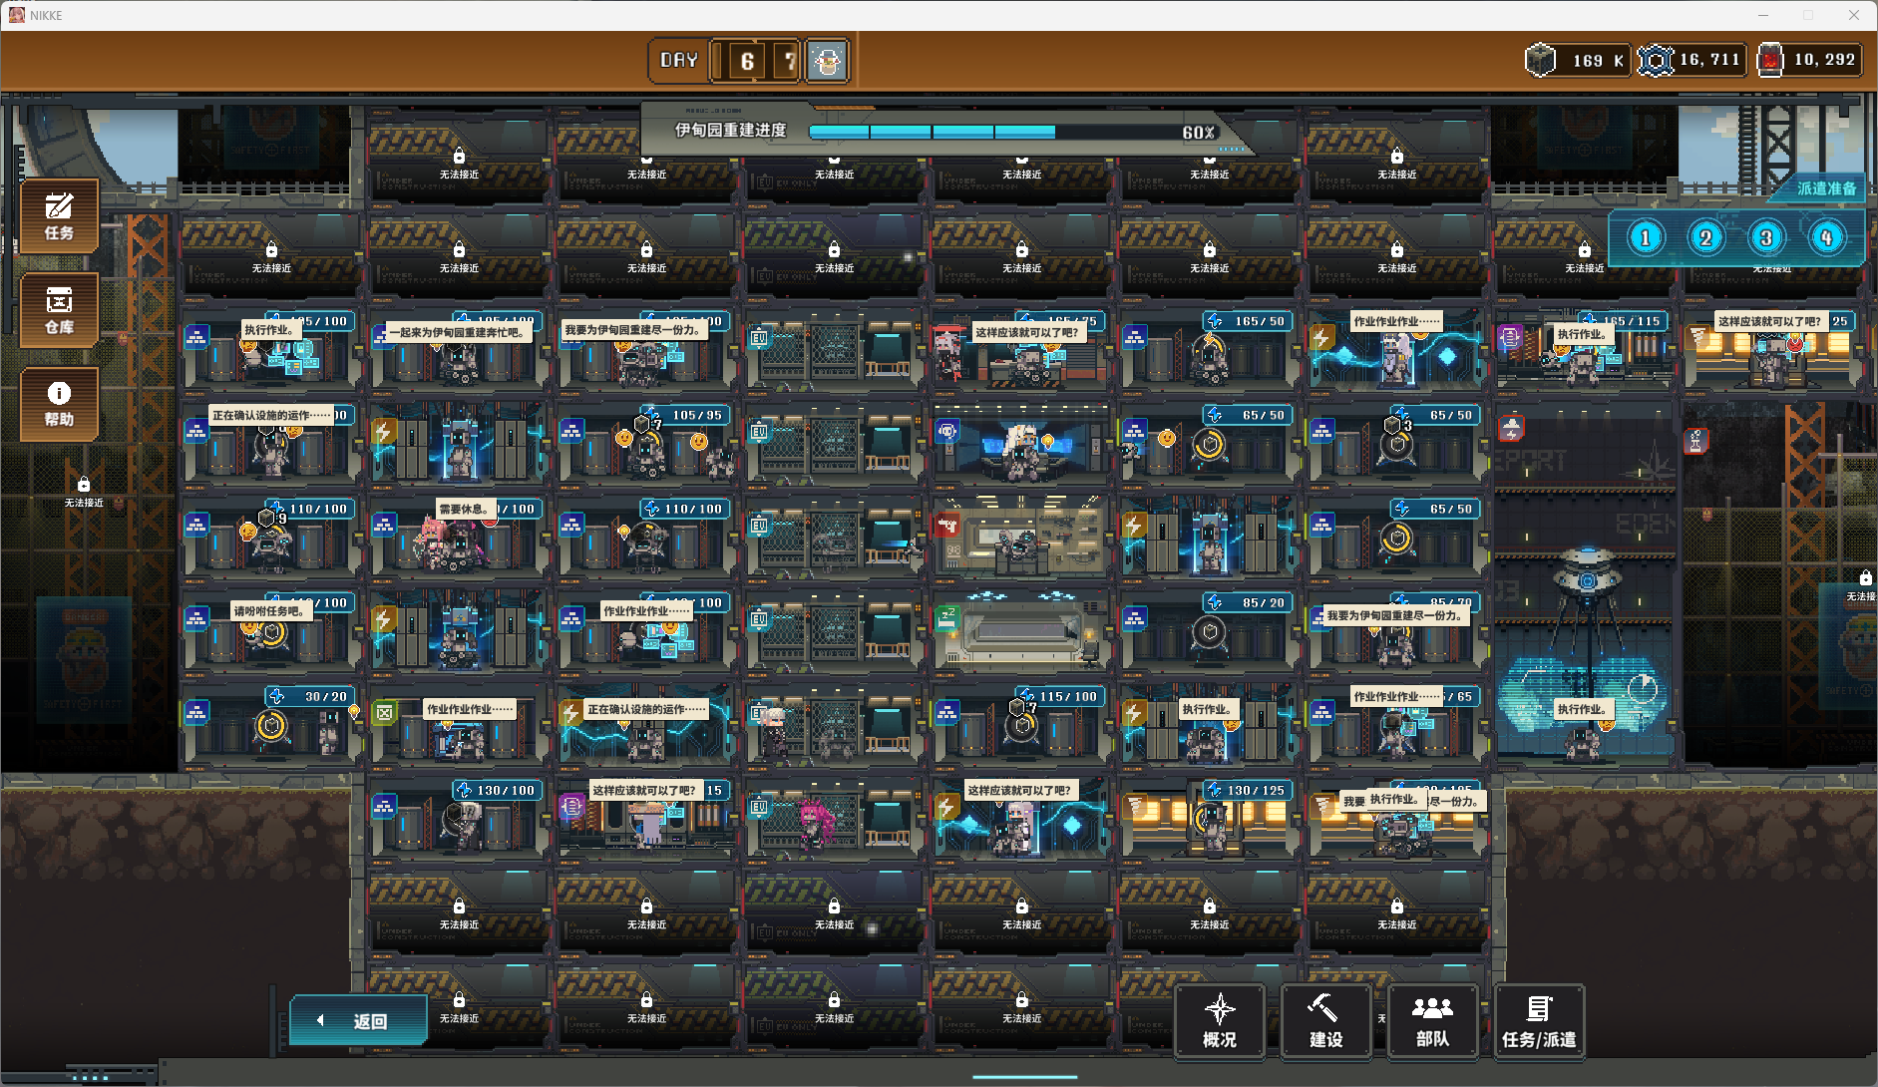
Task: Open the 建设 (Build) menu
Action: point(1325,1021)
